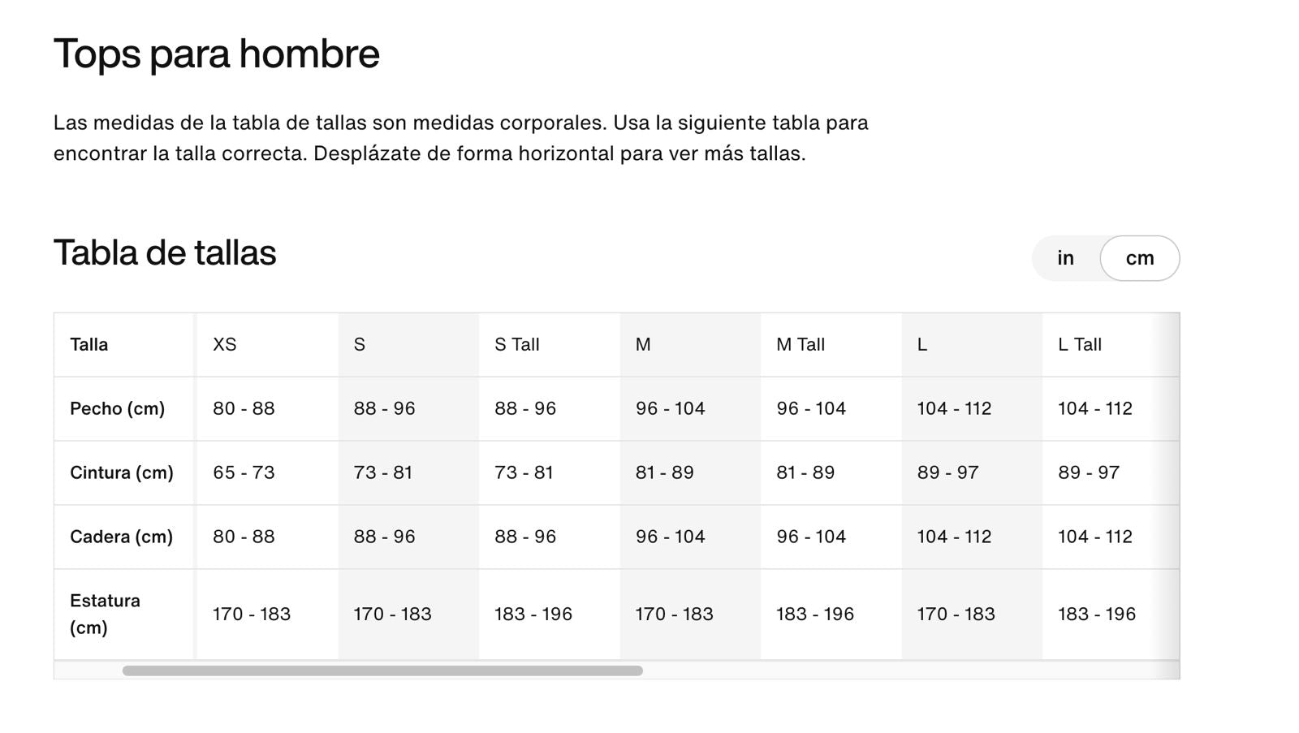Select L waist value 89 - 97
The width and height of the screenshot is (1299, 733).
[947, 472]
